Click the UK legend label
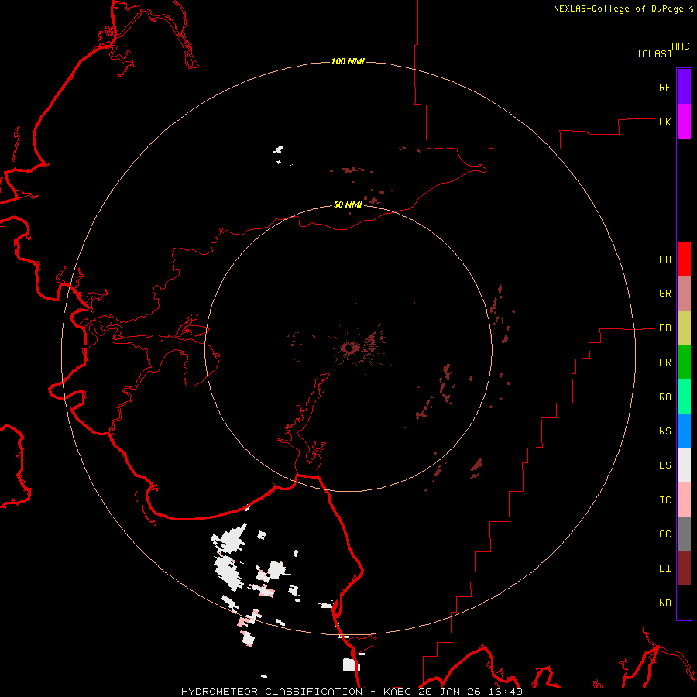The height and width of the screenshot is (697, 697). click(x=665, y=122)
